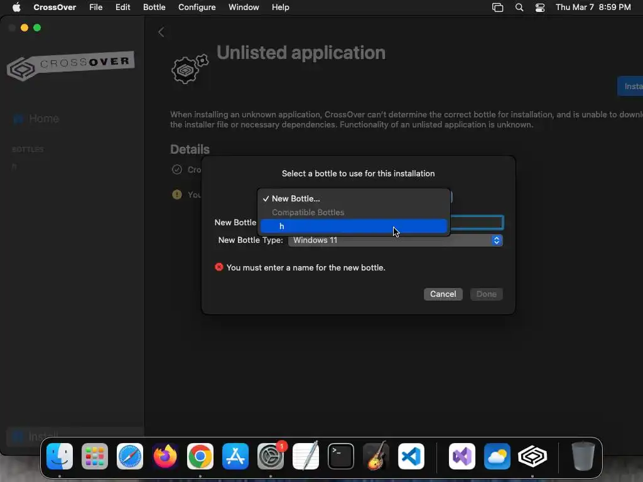Click the Install button at top right
This screenshot has height=482, width=643.
(630, 86)
